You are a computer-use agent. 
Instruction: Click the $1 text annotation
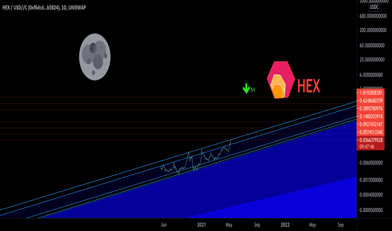pyautogui.click(x=253, y=89)
